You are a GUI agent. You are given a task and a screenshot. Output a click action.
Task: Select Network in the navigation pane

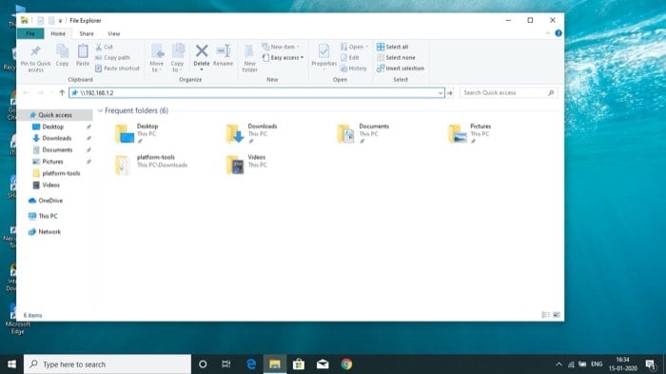[x=49, y=232]
